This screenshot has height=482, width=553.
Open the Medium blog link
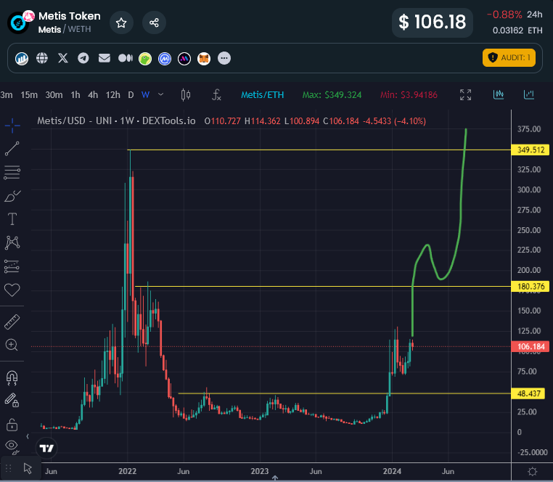point(126,58)
